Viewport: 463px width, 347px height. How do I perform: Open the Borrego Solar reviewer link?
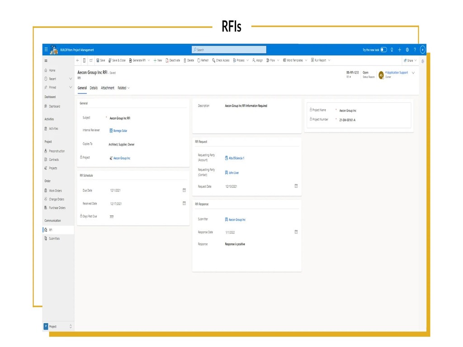(x=120, y=131)
